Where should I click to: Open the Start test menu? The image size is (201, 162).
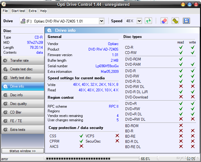pos(18,11)
